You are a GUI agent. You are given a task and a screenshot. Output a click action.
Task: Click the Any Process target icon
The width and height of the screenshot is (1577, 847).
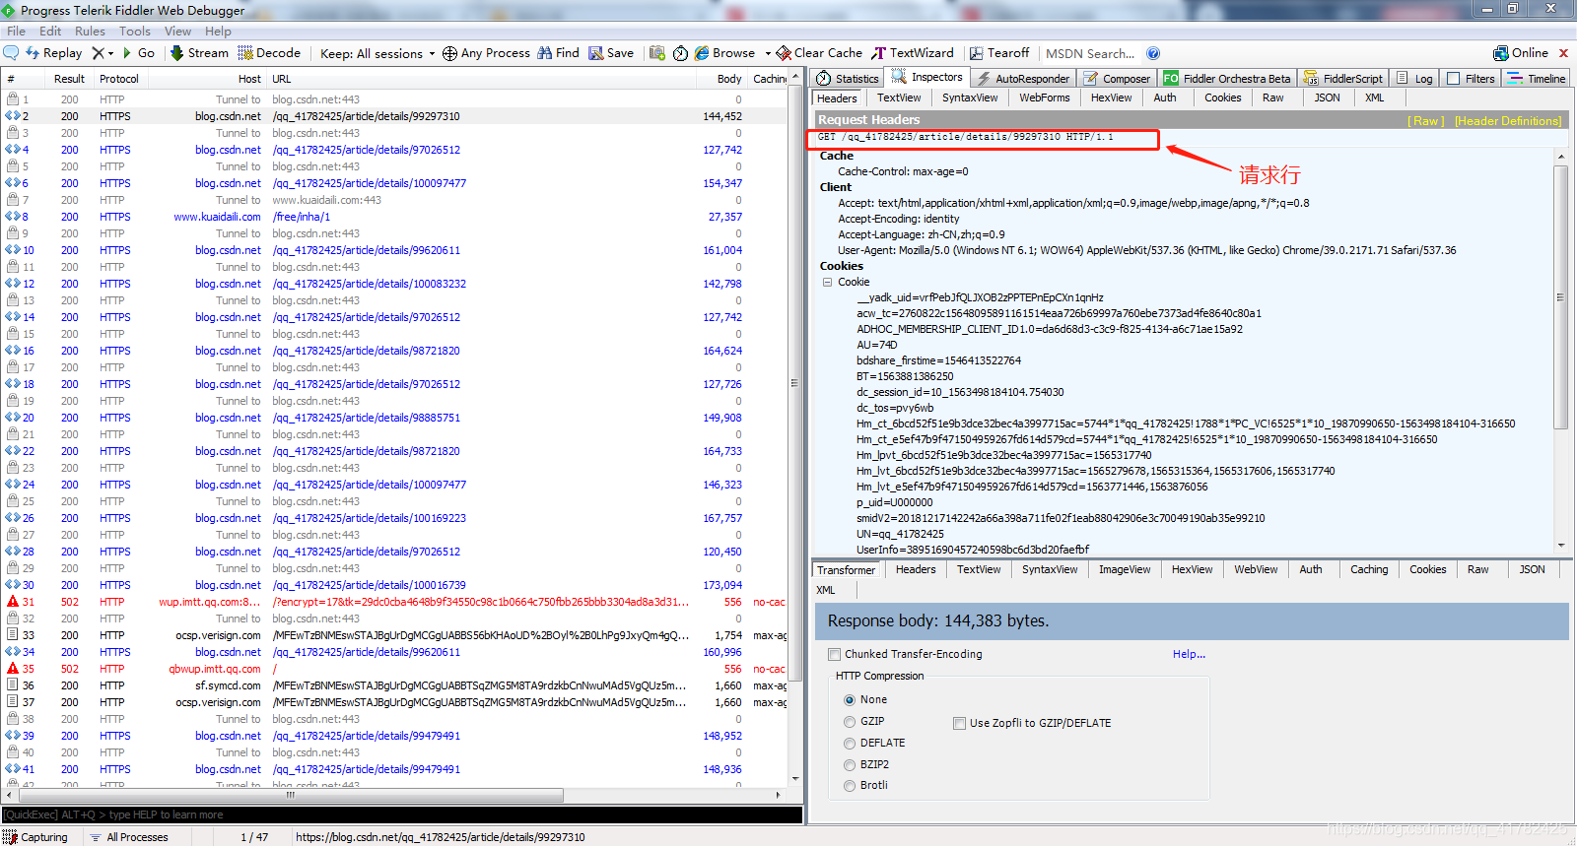pos(449,53)
